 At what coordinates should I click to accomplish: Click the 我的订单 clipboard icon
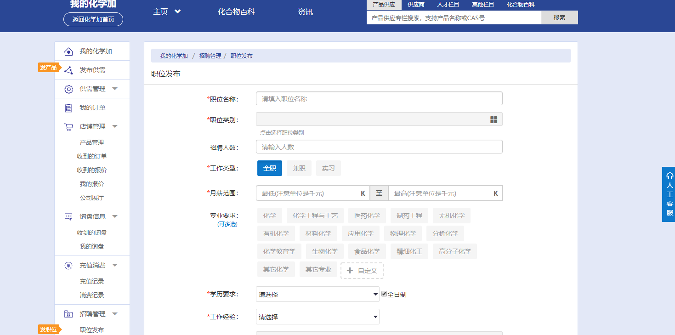(x=68, y=108)
